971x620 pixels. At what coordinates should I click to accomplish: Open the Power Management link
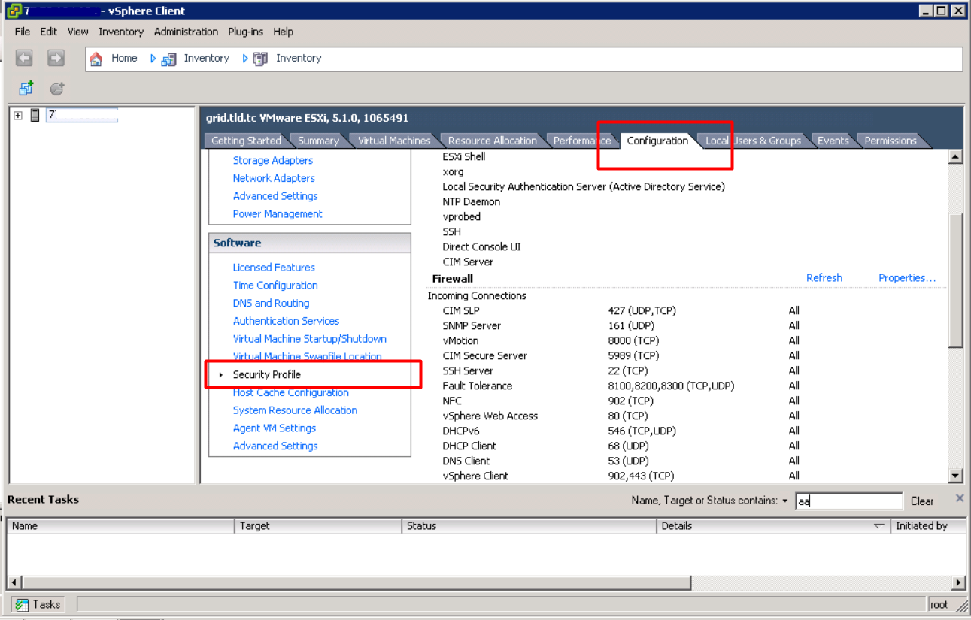(278, 213)
